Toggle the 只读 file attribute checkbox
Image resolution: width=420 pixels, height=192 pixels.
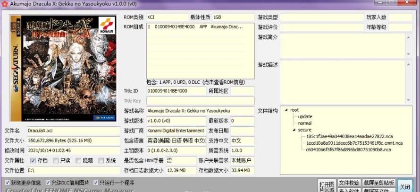[x=56, y=161]
